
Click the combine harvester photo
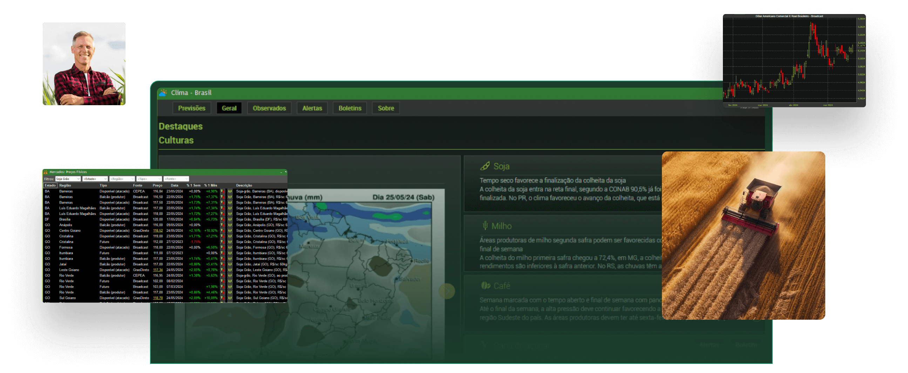pos(743,236)
